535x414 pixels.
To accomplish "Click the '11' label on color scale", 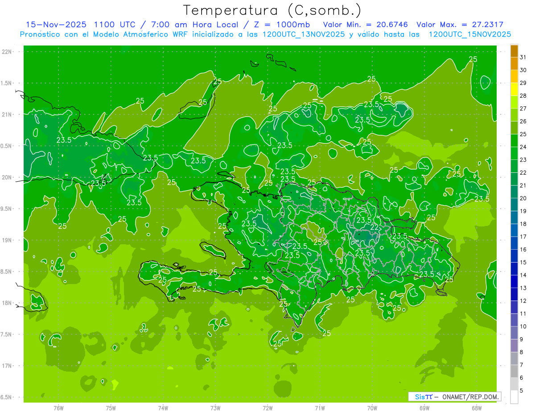I will pos(523,314).
